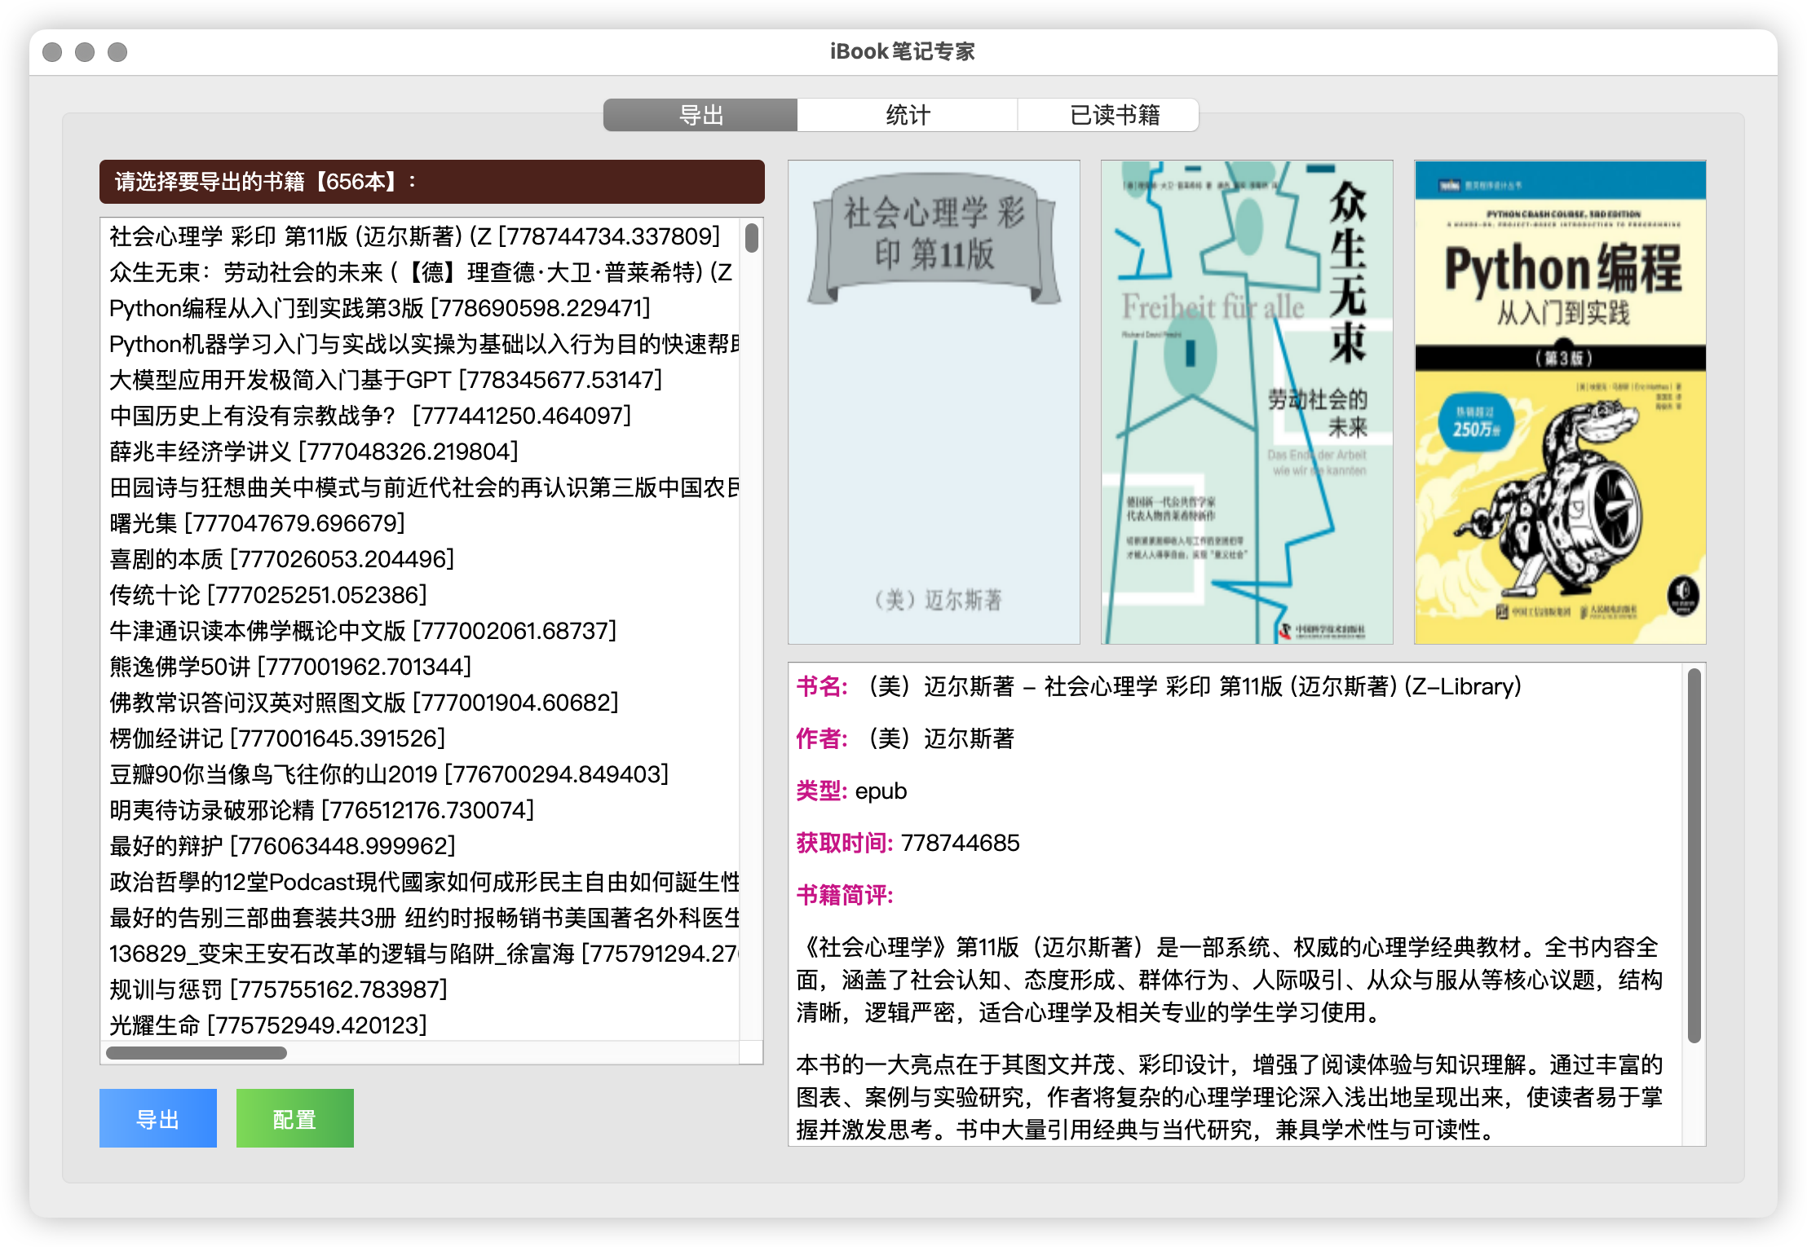Viewport: 1807px width, 1247px height.
Task: Select the 导出 tab at the top
Action: [700, 115]
